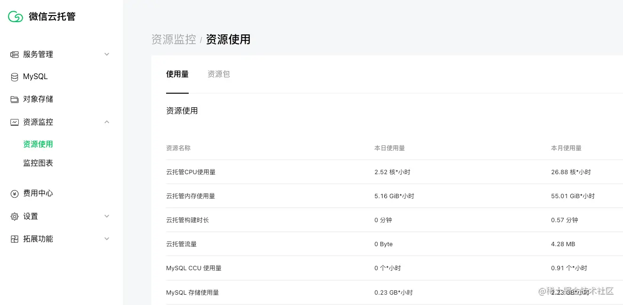Expand the 设置 menu chevron
The width and height of the screenshot is (623, 305).
(x=107, y=216)
